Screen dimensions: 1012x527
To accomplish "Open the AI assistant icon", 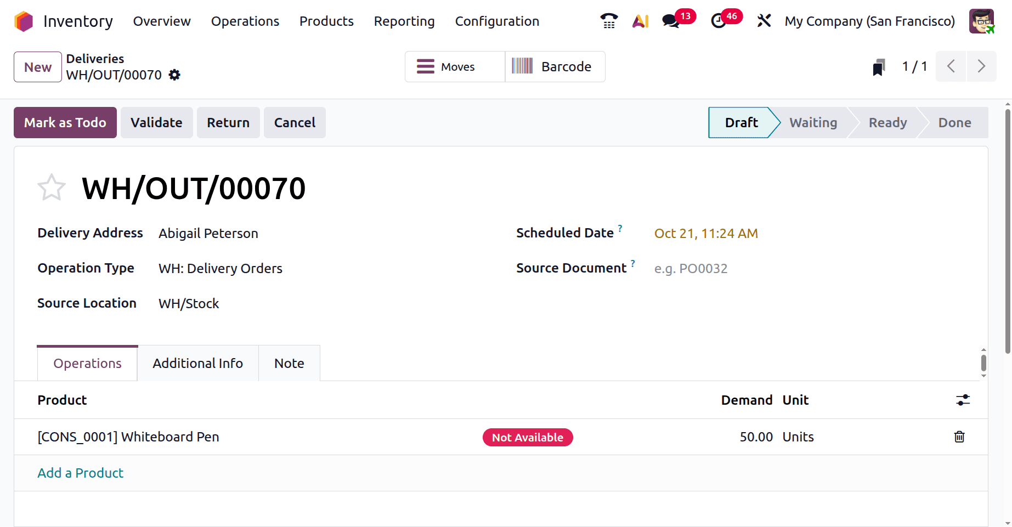I will click(640, 21).
